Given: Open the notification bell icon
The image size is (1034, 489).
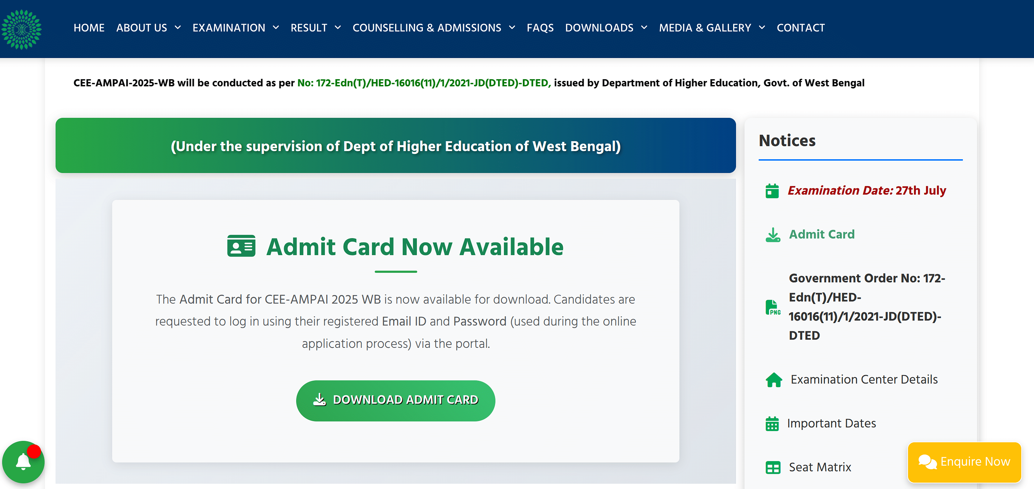Looking at the screenshot, I should 23,462.
